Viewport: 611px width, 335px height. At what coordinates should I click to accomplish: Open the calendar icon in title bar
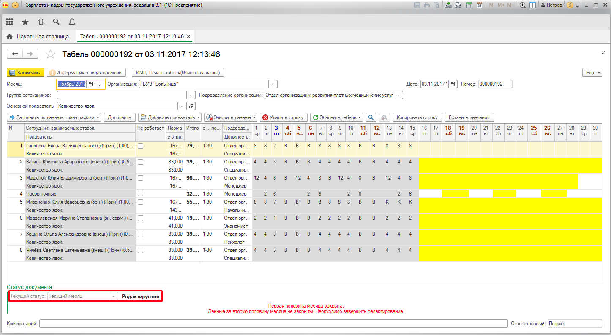click(x=479, y=5)
